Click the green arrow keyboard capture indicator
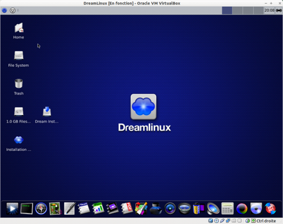This screenshot has height=224, width=283. tap(253, 221)
